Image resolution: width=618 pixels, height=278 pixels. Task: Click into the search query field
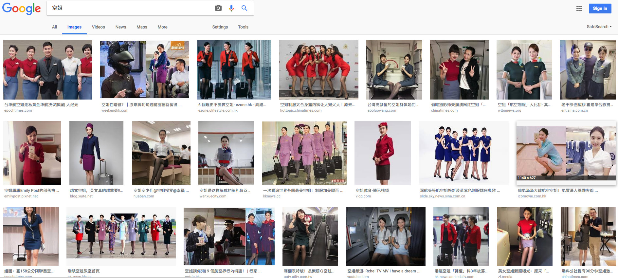(x=131, y=8)
